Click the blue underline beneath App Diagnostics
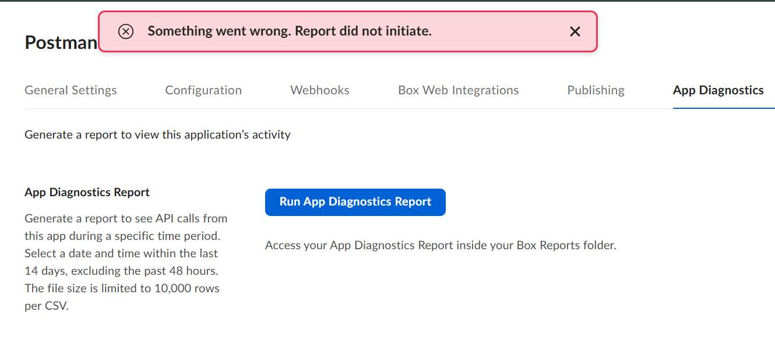This screenshot has height=340, width=775. (x=723, y=108)
